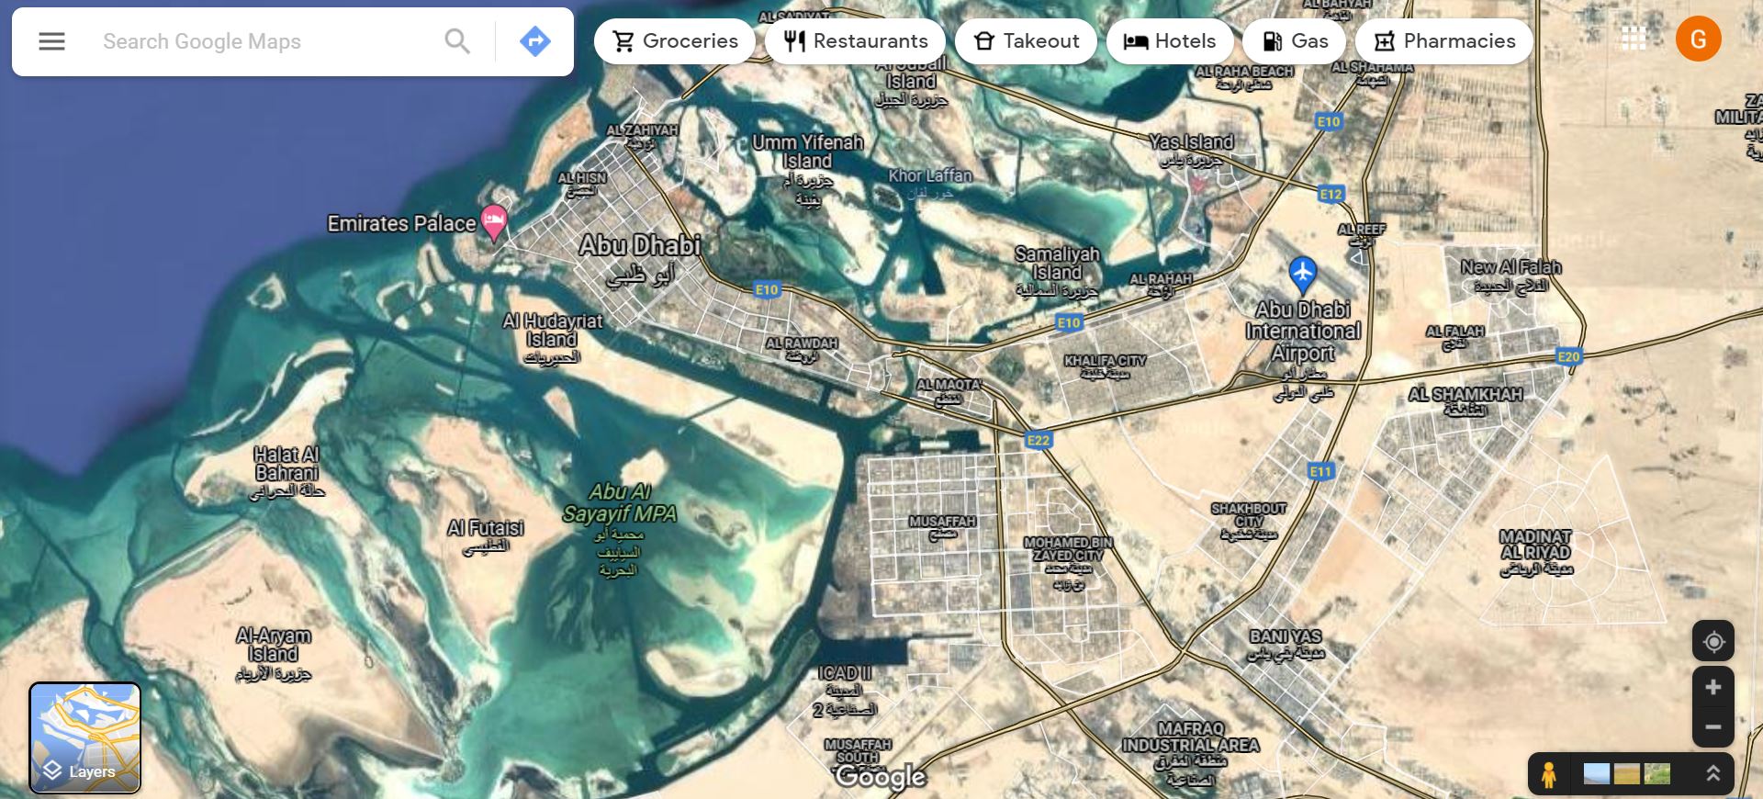Open the blue sky photo thumbnail
Viewport: 1763px width, 799px height.
click(x=1597, y=773)
